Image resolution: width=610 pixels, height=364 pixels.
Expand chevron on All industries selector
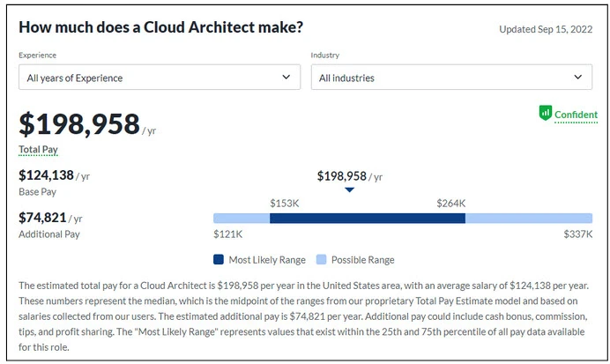coord(577,78)
